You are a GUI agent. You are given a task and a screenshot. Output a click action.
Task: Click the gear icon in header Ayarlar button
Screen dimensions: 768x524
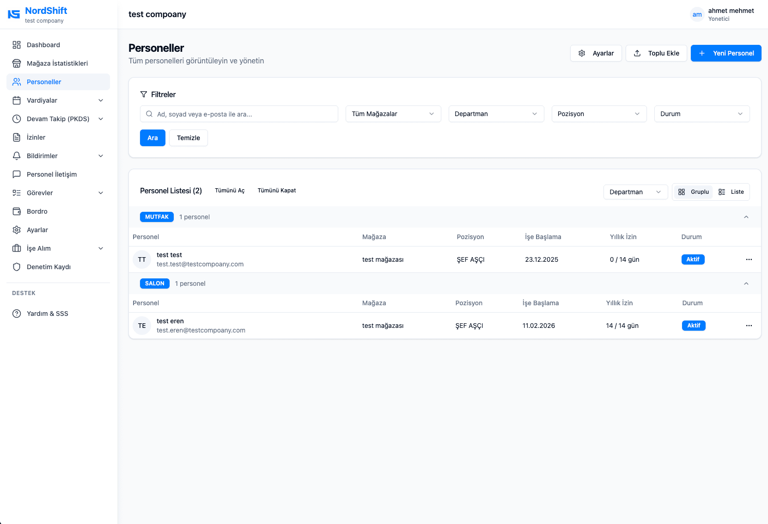(x=582, y=53)
